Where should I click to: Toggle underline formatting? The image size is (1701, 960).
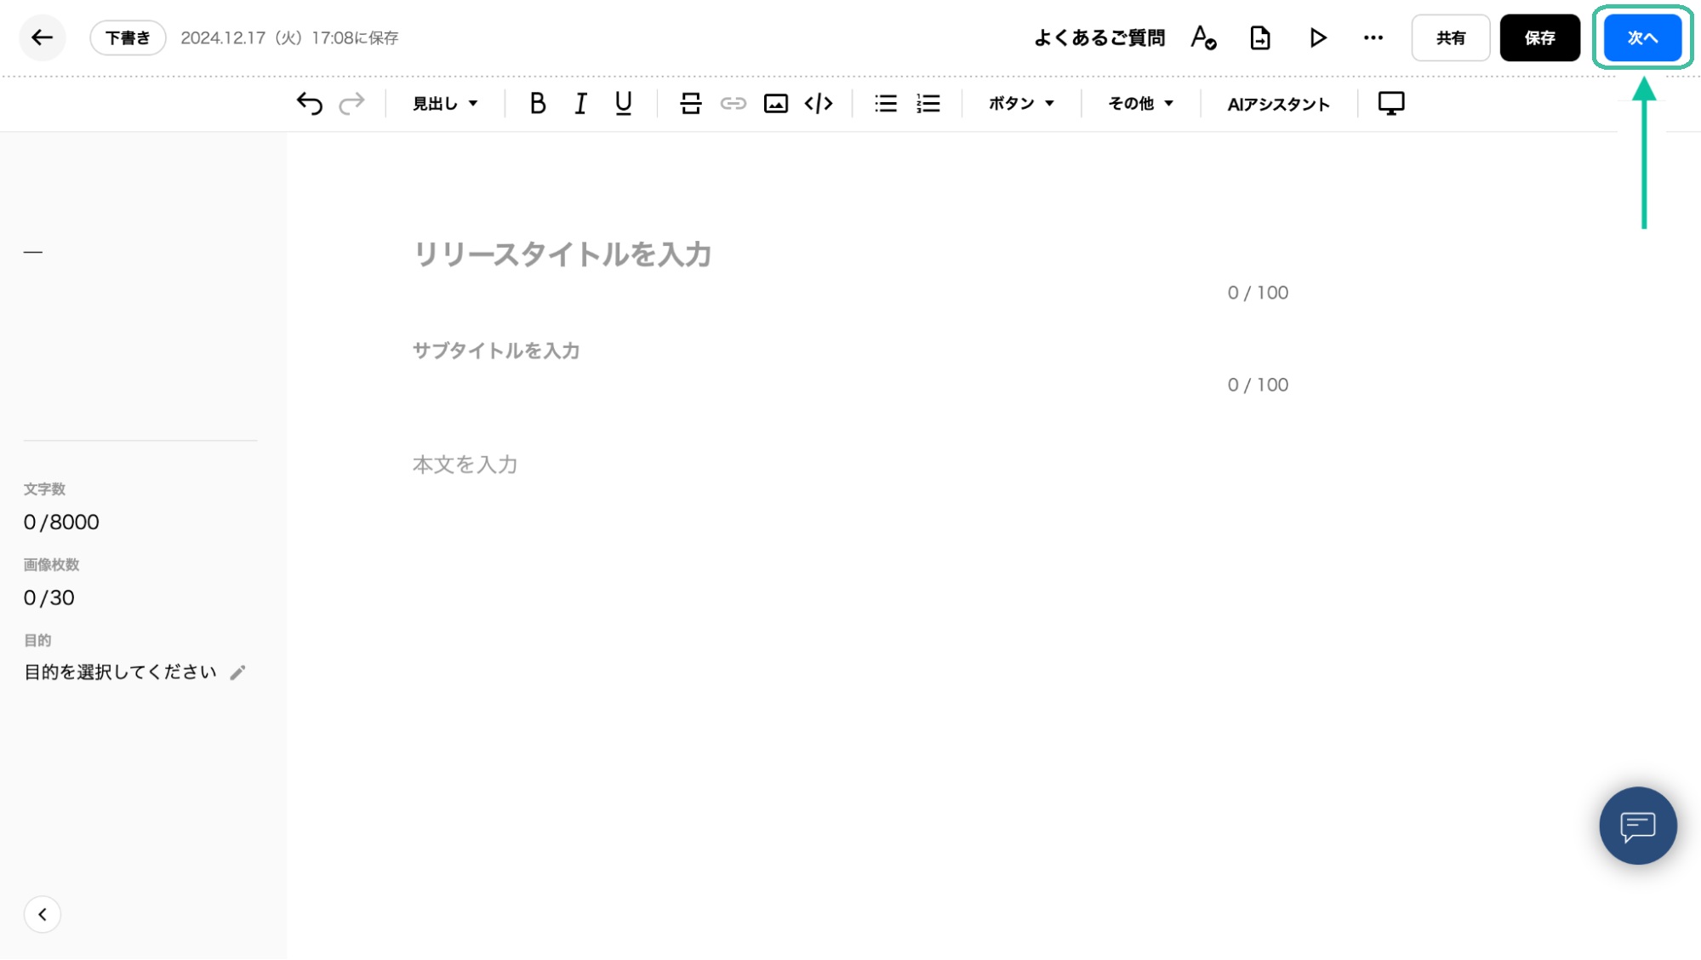pos(623,104)
